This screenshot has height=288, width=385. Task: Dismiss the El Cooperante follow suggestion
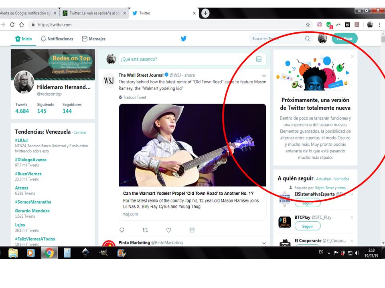pyautogui.click(x=352, y=241)
